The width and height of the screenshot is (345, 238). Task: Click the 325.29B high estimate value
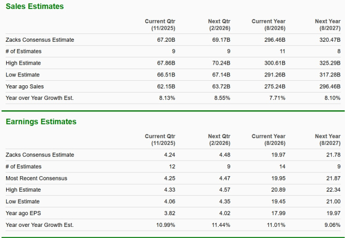(329, 63)
